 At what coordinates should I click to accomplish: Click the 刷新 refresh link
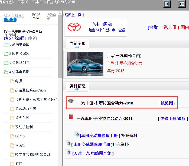[x=32, y=38]
